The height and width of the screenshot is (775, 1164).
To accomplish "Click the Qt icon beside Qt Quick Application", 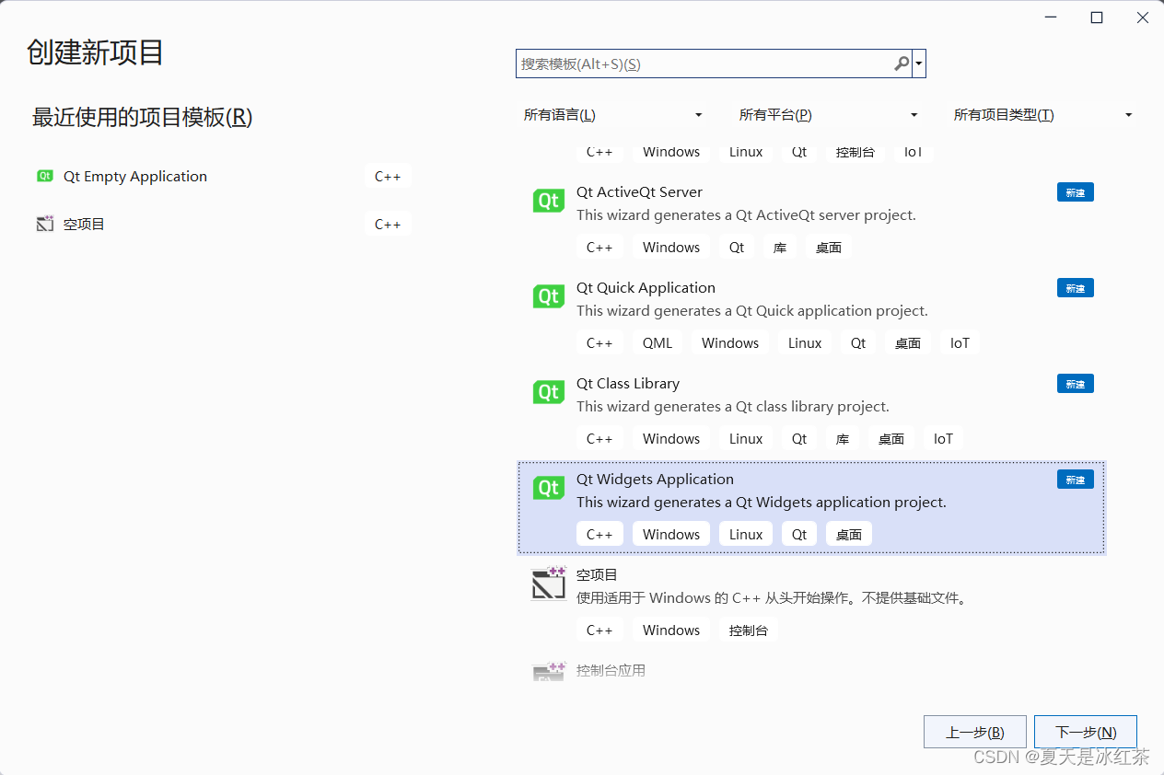I will click(x=549, y=296).
